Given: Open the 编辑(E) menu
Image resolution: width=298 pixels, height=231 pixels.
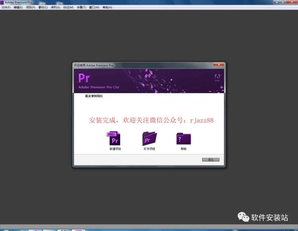Looking at the screenshot, I should coord(18,7).
